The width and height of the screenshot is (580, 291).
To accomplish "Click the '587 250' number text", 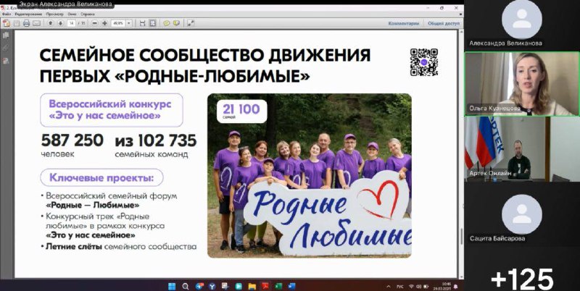I will [72, 140].
